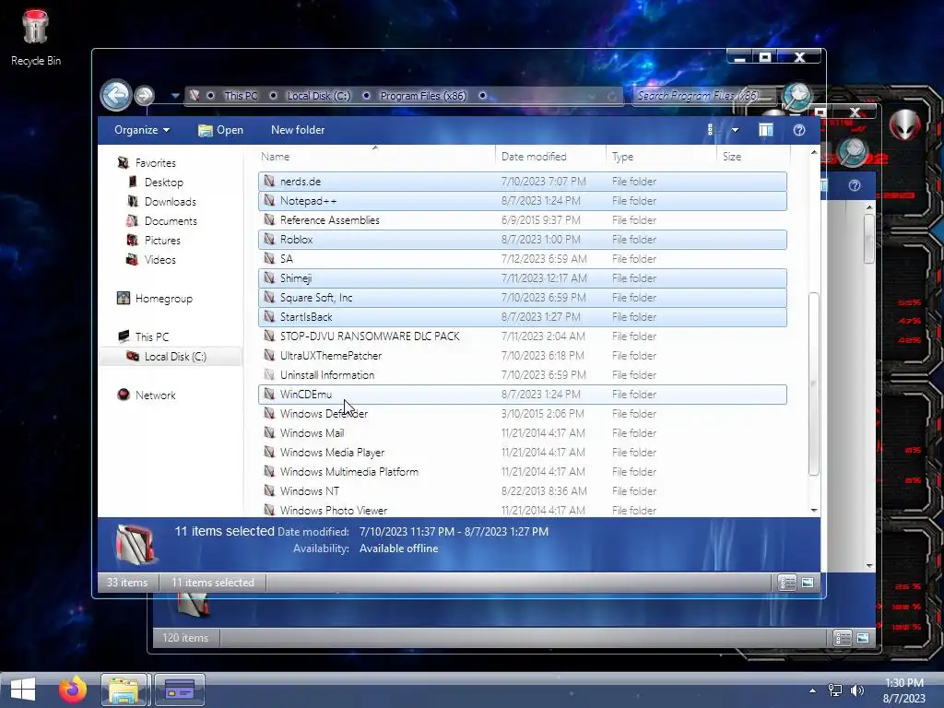Select Homegroup in the navigation pane
The height and width of the screenshot is (708, 944).
point(163,299)
